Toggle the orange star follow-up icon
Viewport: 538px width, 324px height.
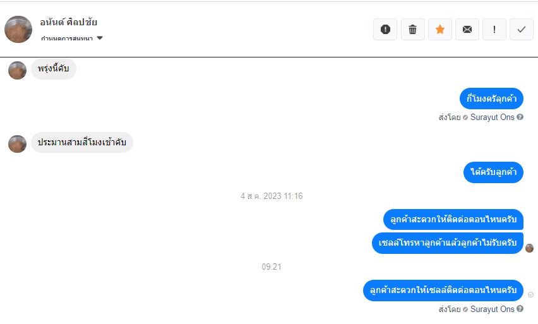click(440, 30)
